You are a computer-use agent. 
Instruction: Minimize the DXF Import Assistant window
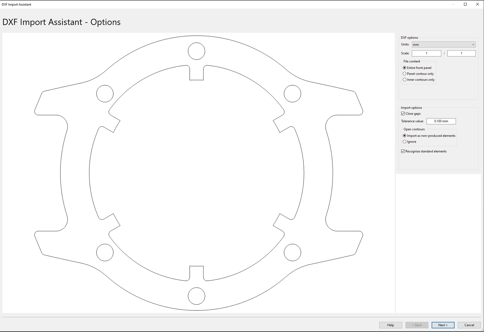tap(453, 4)
